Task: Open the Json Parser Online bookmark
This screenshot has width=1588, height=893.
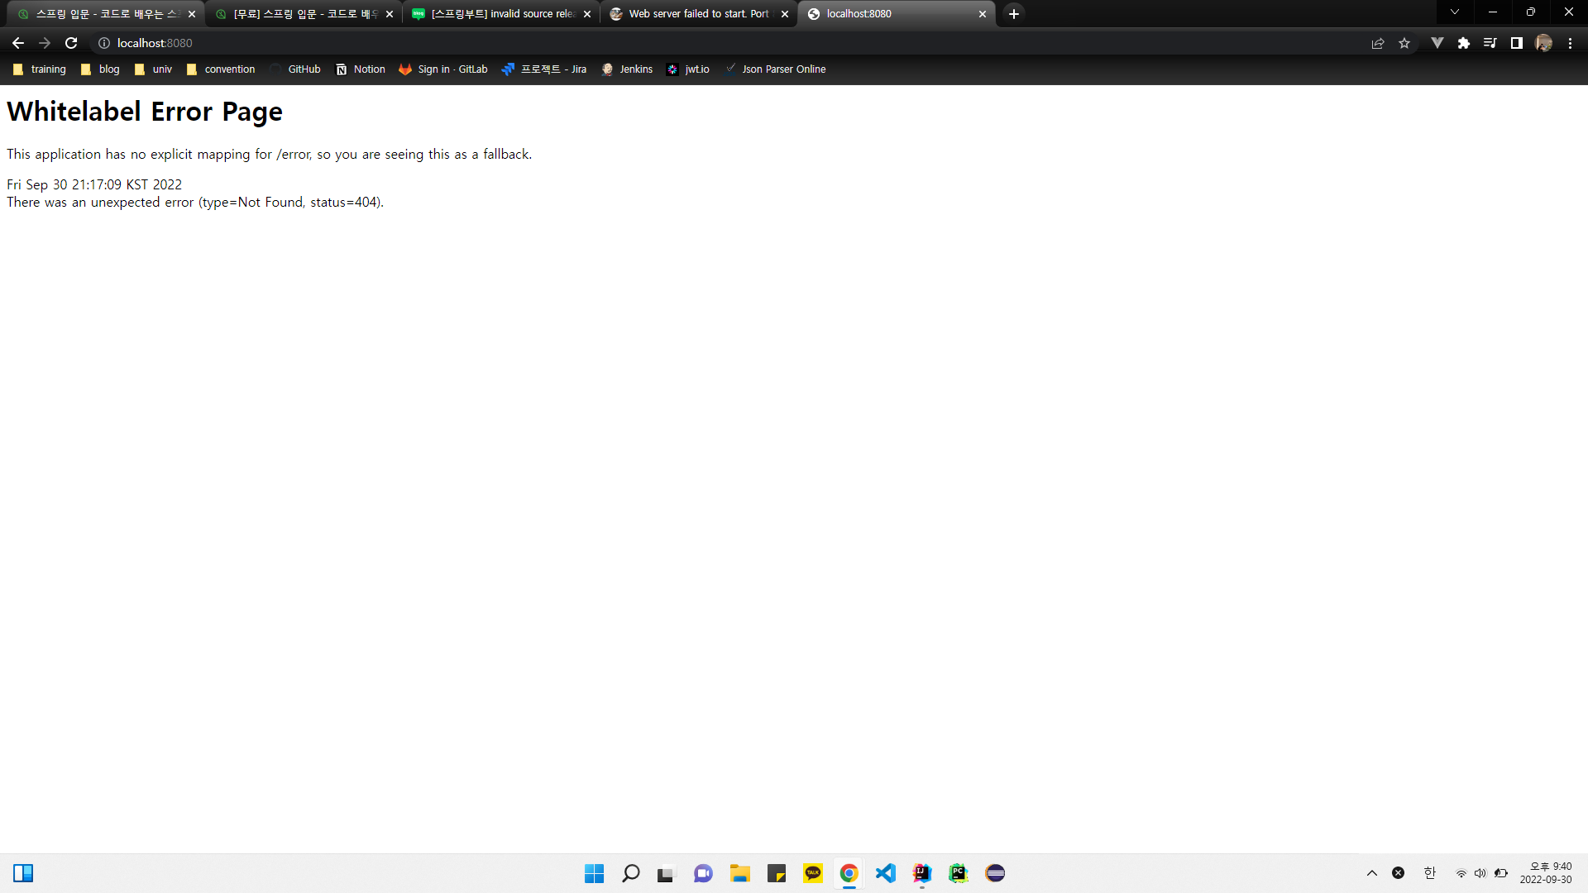Action: pyautogui.click(x=775, y=69)
